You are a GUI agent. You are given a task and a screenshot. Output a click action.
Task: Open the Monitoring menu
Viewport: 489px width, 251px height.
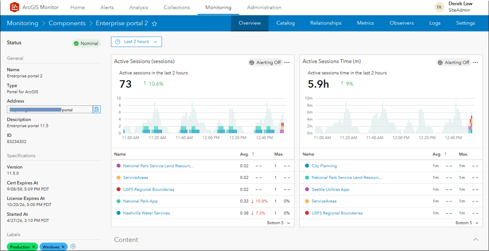(218, 7)
